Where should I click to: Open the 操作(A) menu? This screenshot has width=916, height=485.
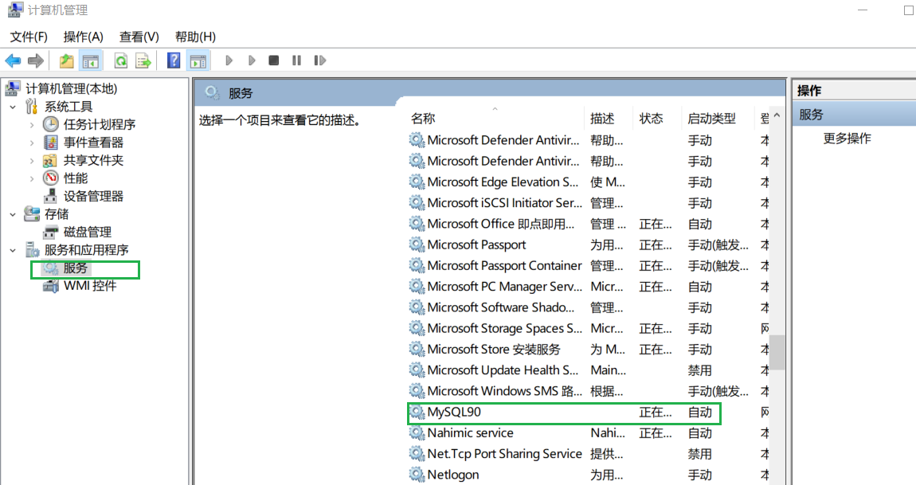tap(83, 37)
